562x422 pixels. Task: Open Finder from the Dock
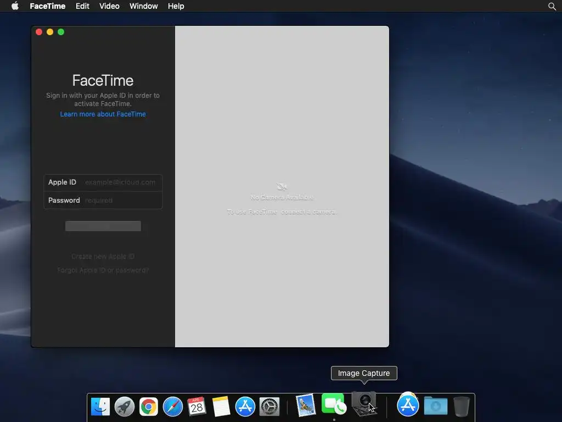coord(100,407)
